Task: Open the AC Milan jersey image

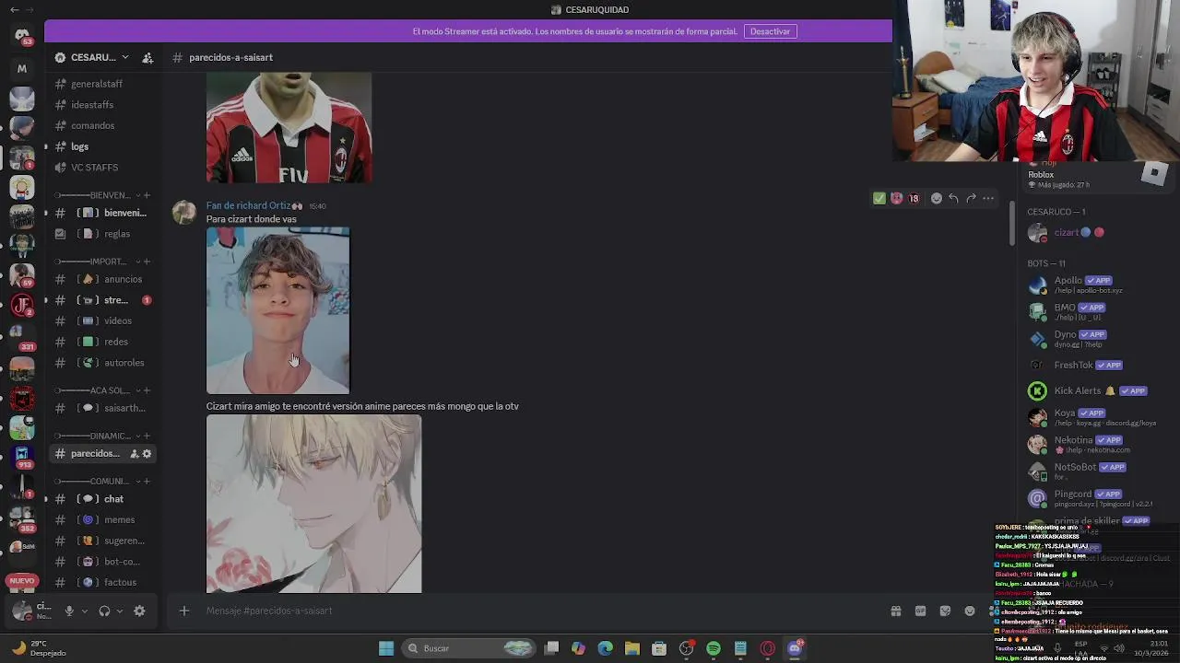Action: click(x=289, y=128)
